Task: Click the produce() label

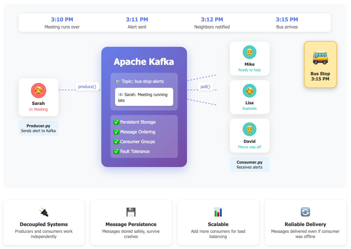Action: pos(87,87)
